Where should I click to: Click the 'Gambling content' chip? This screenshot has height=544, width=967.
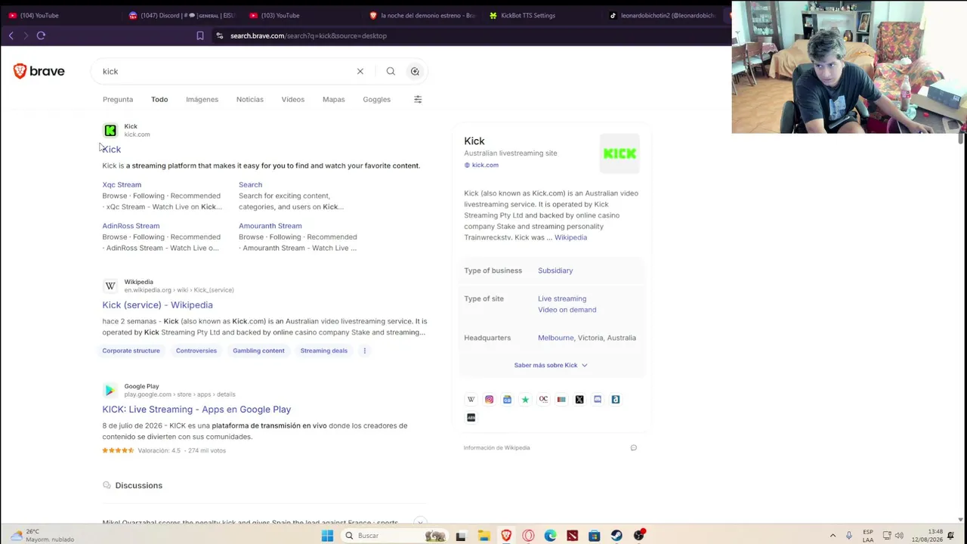coord(258,351)
